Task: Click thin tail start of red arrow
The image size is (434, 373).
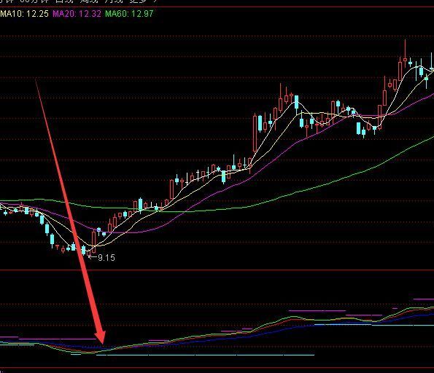Action: (x=36, y=80)
